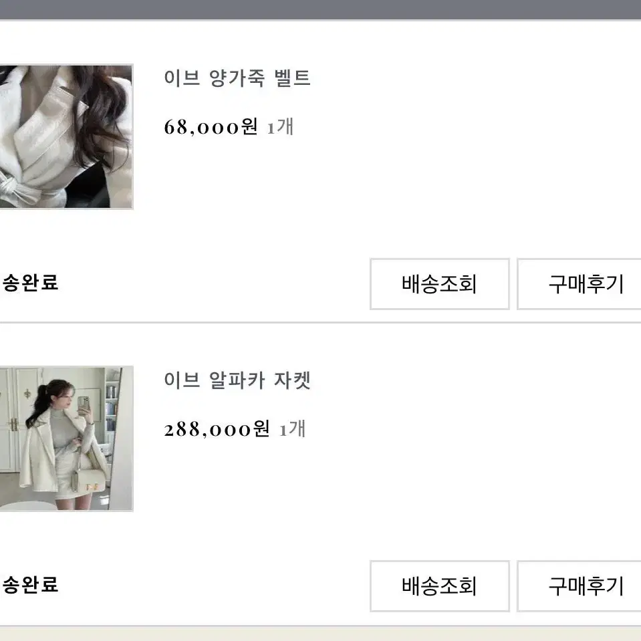Click the beige footer strip at bottom
This screenshot has width=641, height=641.
point(321,634)
